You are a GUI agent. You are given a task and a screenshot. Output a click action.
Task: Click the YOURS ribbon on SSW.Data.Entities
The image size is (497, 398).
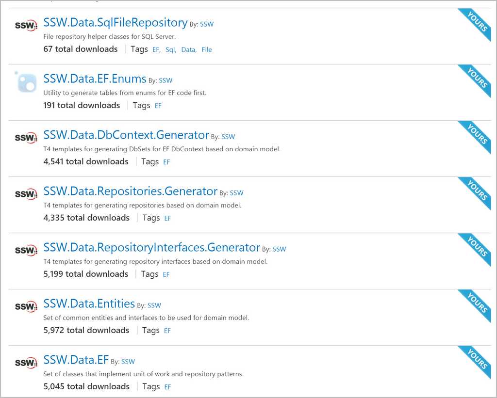click(477, 304)
